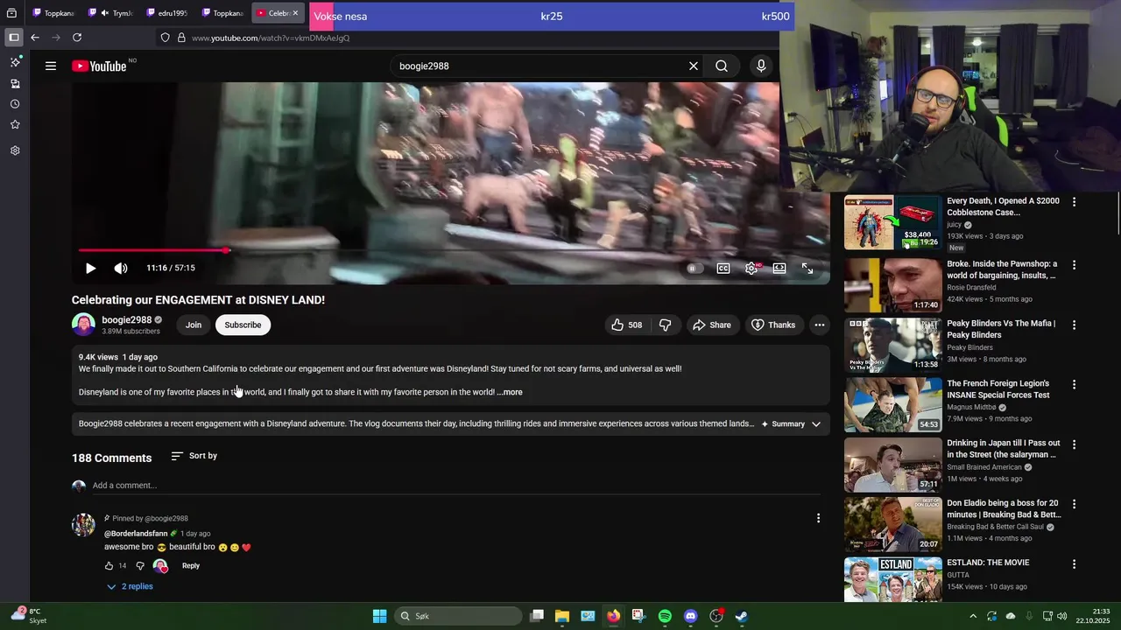Open options for the Pawnshop video
The width and height of the screenshot is (1121, 630).
tap(1075, 265)
